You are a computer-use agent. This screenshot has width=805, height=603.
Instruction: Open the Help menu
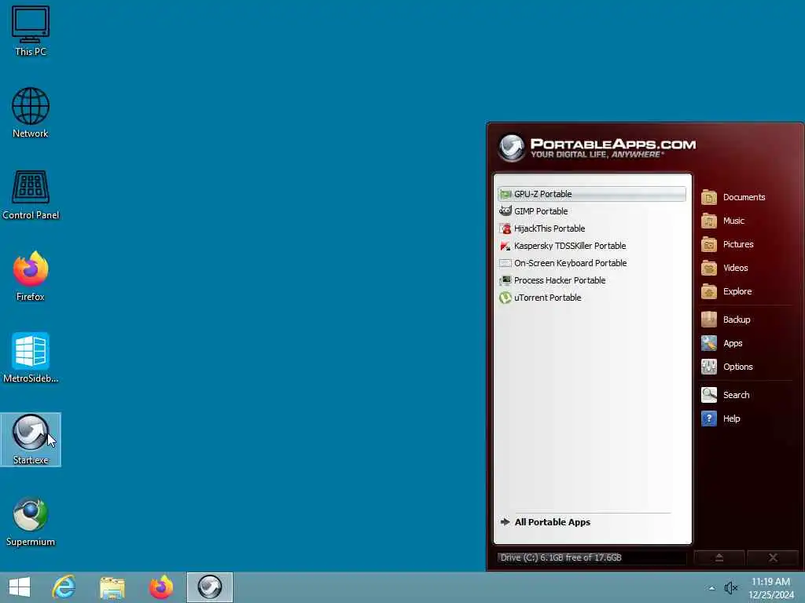coord(721,419)
